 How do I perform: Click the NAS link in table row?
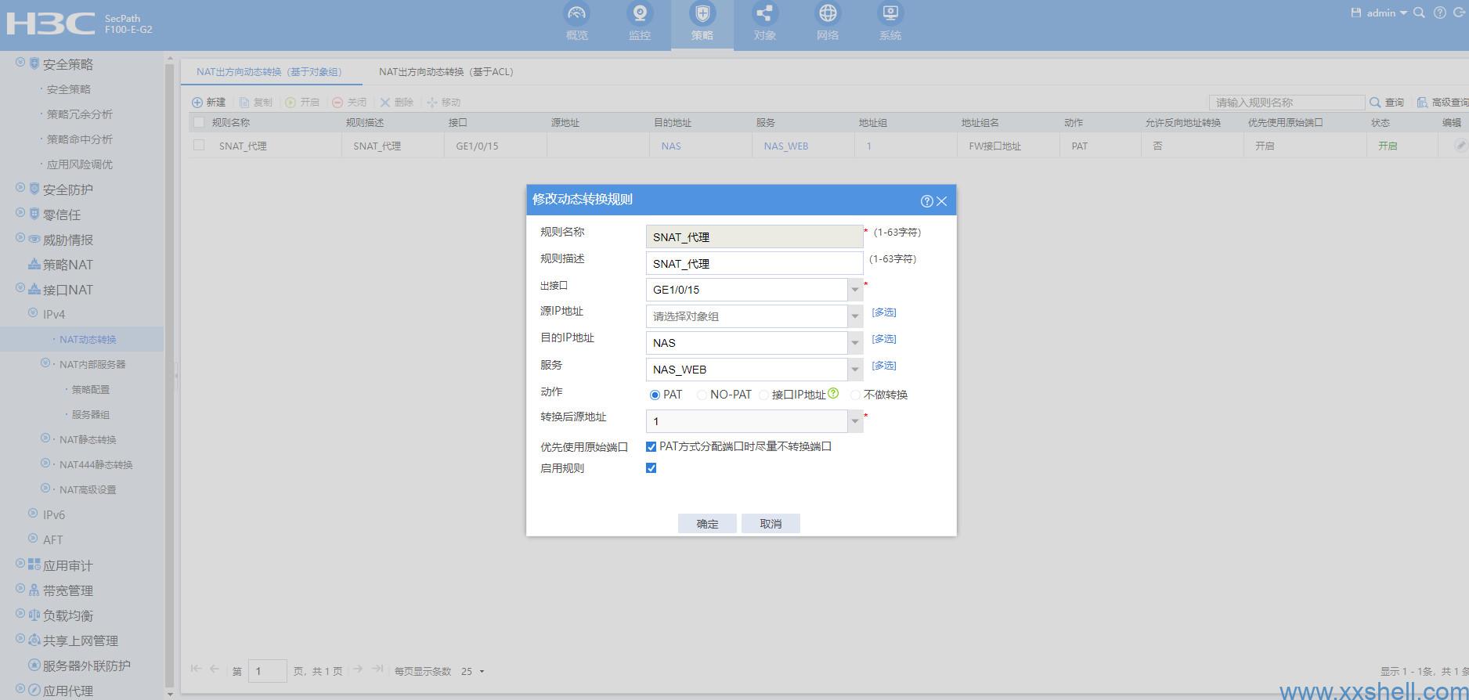671,146
